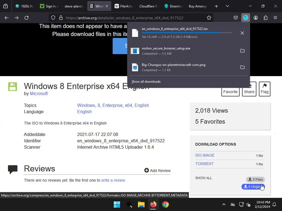This screenshot has width=282, height=211.
Task: Bookmark this page with star icon
Action: [x=209, y=18]
